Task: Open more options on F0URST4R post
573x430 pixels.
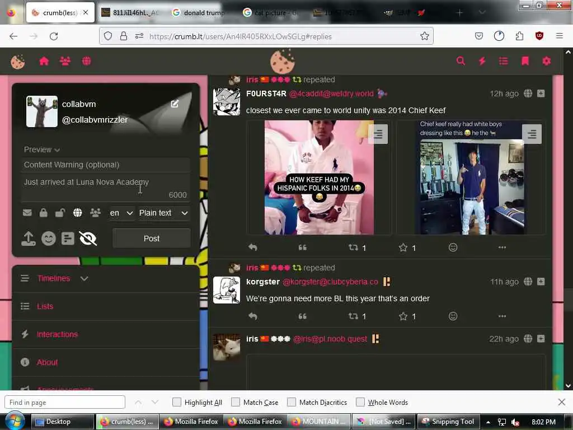Action: pos(502,247)
